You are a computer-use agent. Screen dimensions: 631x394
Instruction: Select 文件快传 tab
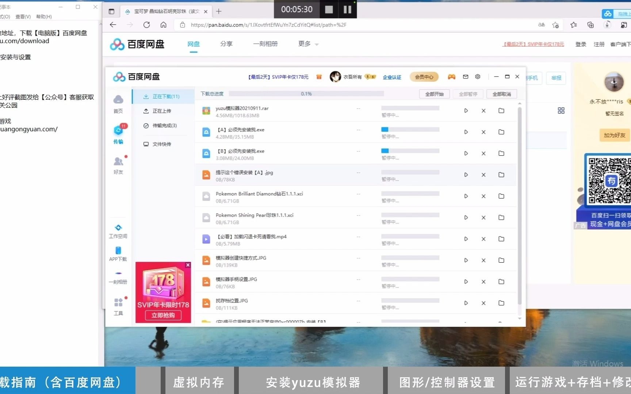(163, 144)
